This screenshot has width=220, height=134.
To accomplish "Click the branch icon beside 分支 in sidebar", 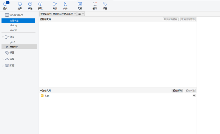I will click(7, 37).
